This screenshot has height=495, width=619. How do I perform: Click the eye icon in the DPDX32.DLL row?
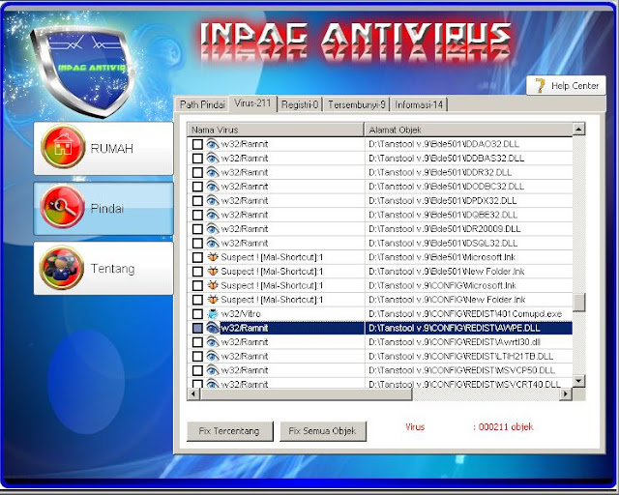coord(213,201)
